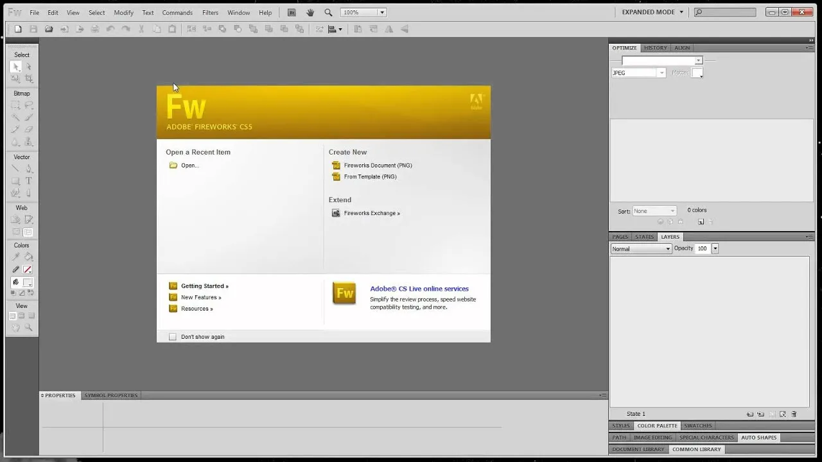Screen dimensions: 822x462
Task: Check the Don't show again checkbox
Action: click(x=172, y=337)
